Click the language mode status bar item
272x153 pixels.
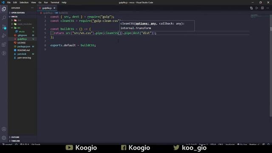pos(230,144)
